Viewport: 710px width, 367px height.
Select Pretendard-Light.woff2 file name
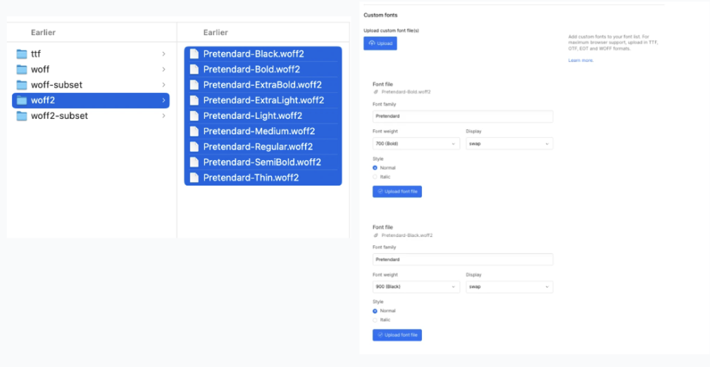[x=253, y=116]
